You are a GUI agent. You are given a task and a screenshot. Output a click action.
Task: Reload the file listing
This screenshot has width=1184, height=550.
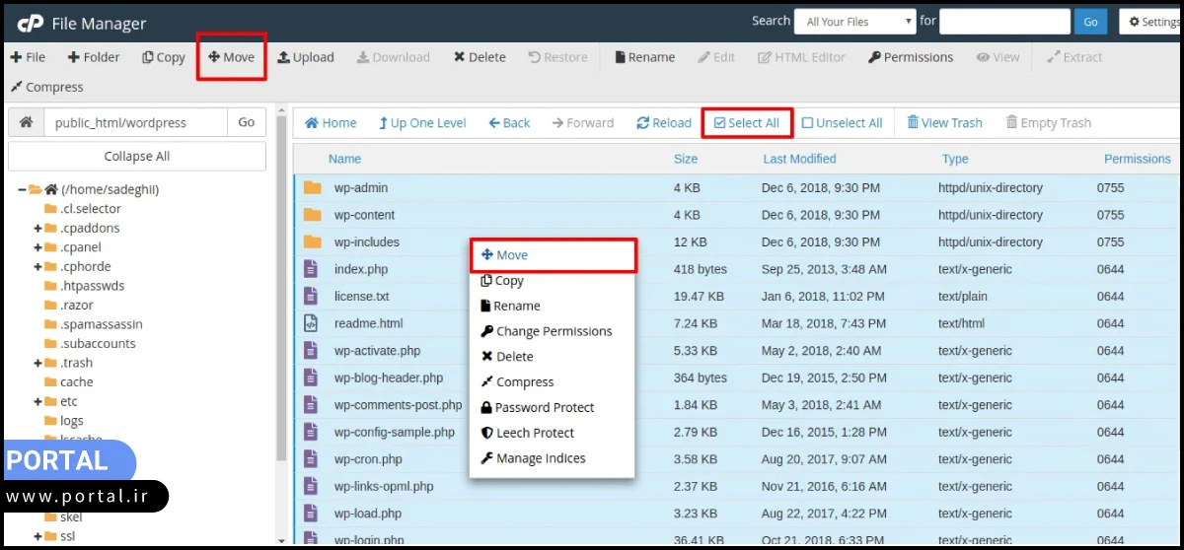point(664,123)
